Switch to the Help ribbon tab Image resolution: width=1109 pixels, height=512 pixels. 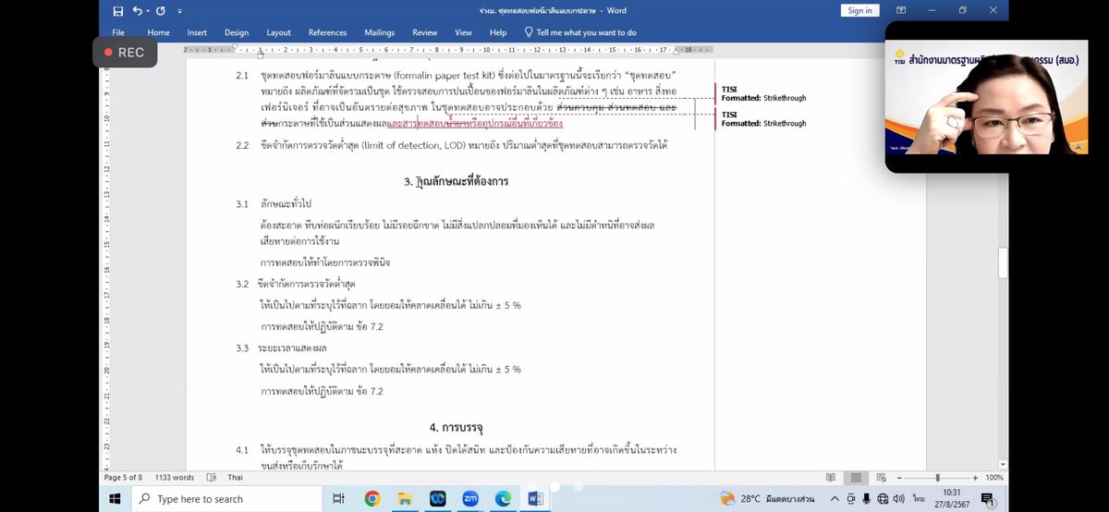498,32
